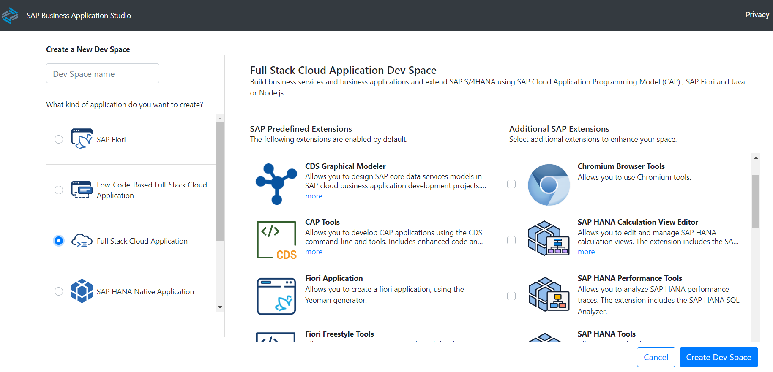Click the Cancel button
This screenshot has width=773, height=372.
point(656,357)
